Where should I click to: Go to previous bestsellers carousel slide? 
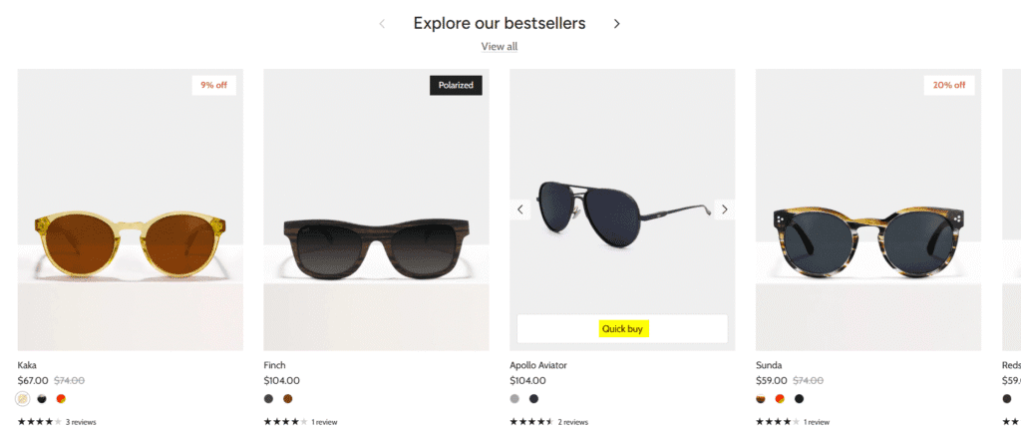pyautogui.click(x=382, y=24)
